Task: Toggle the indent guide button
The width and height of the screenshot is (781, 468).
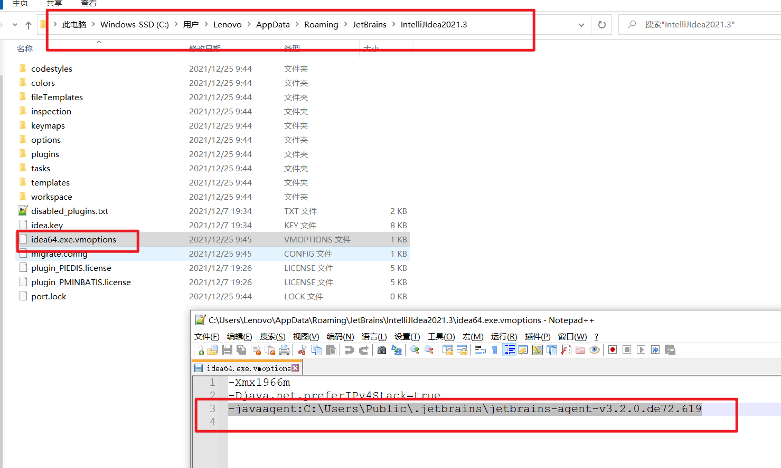Action: coord(509,350)
